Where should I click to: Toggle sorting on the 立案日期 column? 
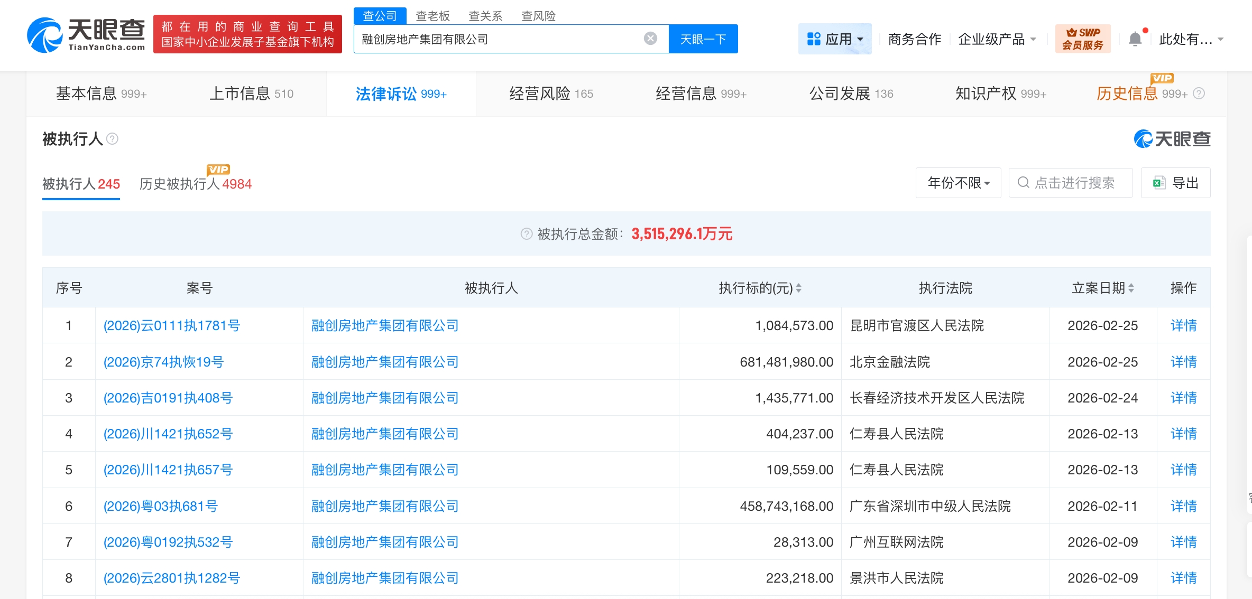click(x=1131, y=288)
